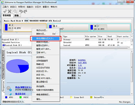Image resolution: width=135 pixels, height=105 pixels.
Task: Choose 移动/调整分区大小... in context menu
Action: tap(46, 38)
